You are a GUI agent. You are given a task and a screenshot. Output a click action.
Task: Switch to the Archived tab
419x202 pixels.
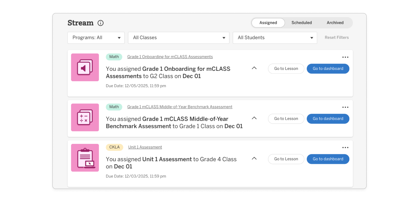click(335, 23)
